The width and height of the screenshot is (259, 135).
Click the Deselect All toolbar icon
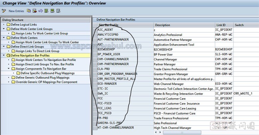[x=58, y=11]
